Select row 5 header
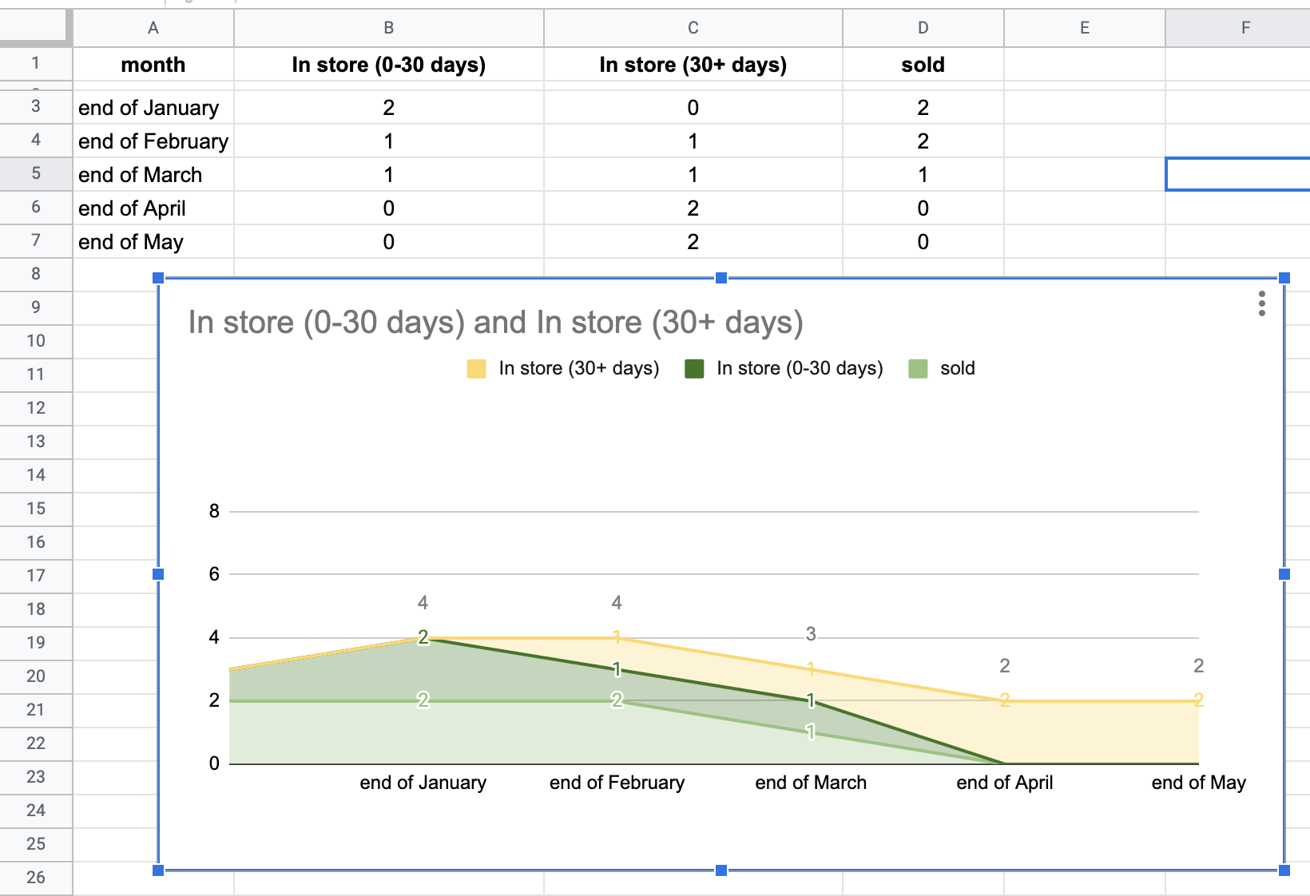The image size is (1310, 896). pos(36,174)
